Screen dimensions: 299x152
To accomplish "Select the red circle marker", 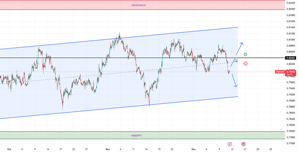I will pyautogui.click(x=246, y=63).
